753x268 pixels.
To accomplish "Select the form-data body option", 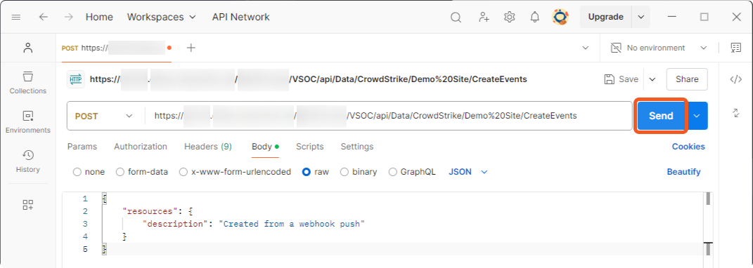I will [142, 172].
